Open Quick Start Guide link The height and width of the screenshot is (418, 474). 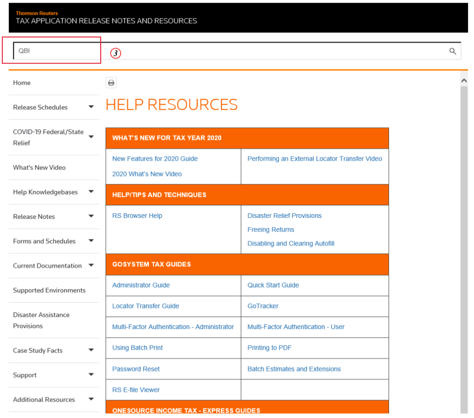click(x=273, y=285)
